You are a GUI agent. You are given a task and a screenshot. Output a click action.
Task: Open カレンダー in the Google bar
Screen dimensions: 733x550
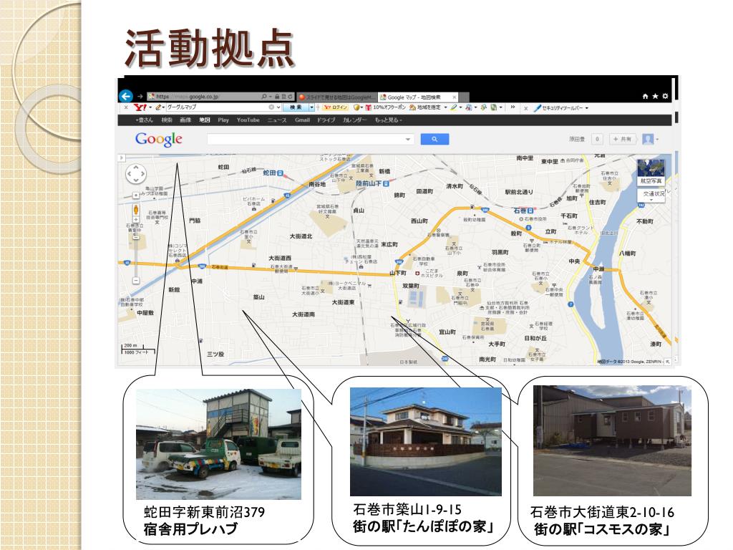[354, 120]
